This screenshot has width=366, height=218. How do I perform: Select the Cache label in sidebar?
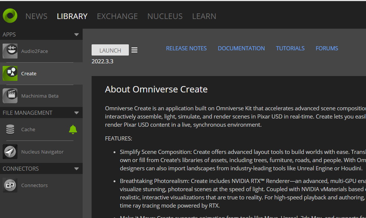point(28,129)
